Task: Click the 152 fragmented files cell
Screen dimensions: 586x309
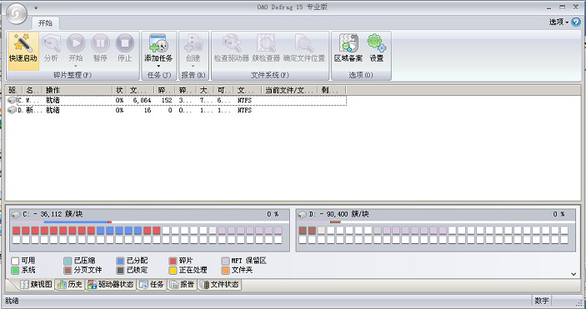Action: click(167, 100)
